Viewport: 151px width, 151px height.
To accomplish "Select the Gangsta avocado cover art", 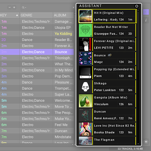I will click(x=85, y=101).
